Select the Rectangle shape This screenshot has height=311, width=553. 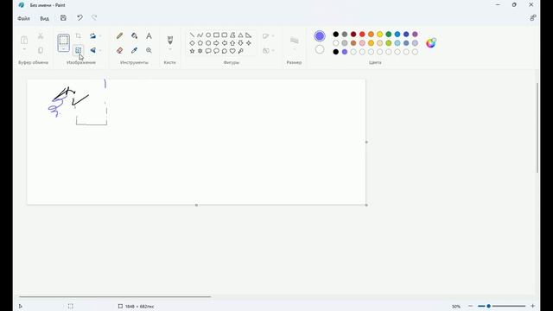(216, 35)
